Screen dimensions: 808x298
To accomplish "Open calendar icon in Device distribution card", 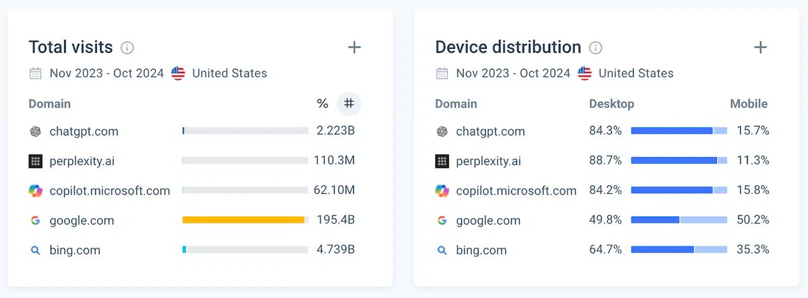I will (442, 73).
